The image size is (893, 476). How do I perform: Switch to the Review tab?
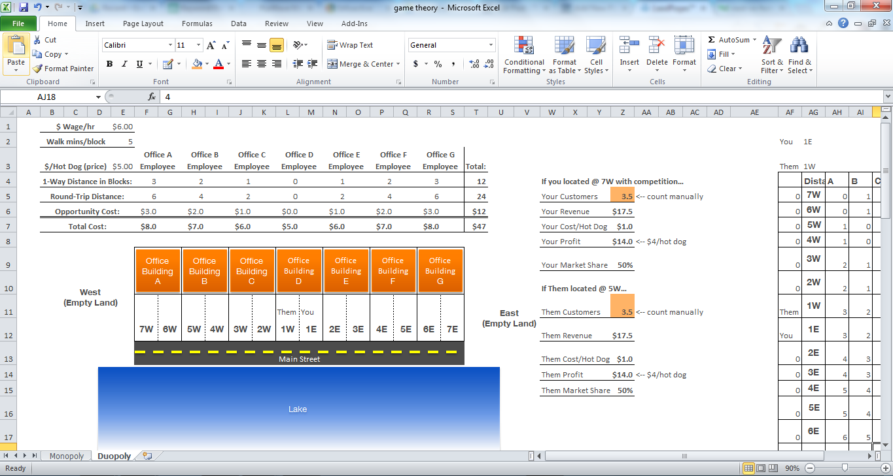tap(277, 24)
